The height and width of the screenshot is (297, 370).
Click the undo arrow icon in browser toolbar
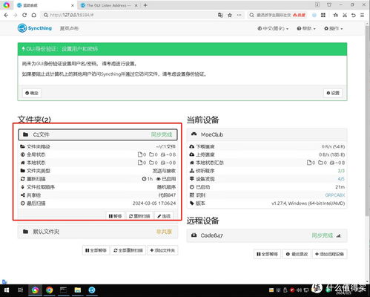click(354, 15)
